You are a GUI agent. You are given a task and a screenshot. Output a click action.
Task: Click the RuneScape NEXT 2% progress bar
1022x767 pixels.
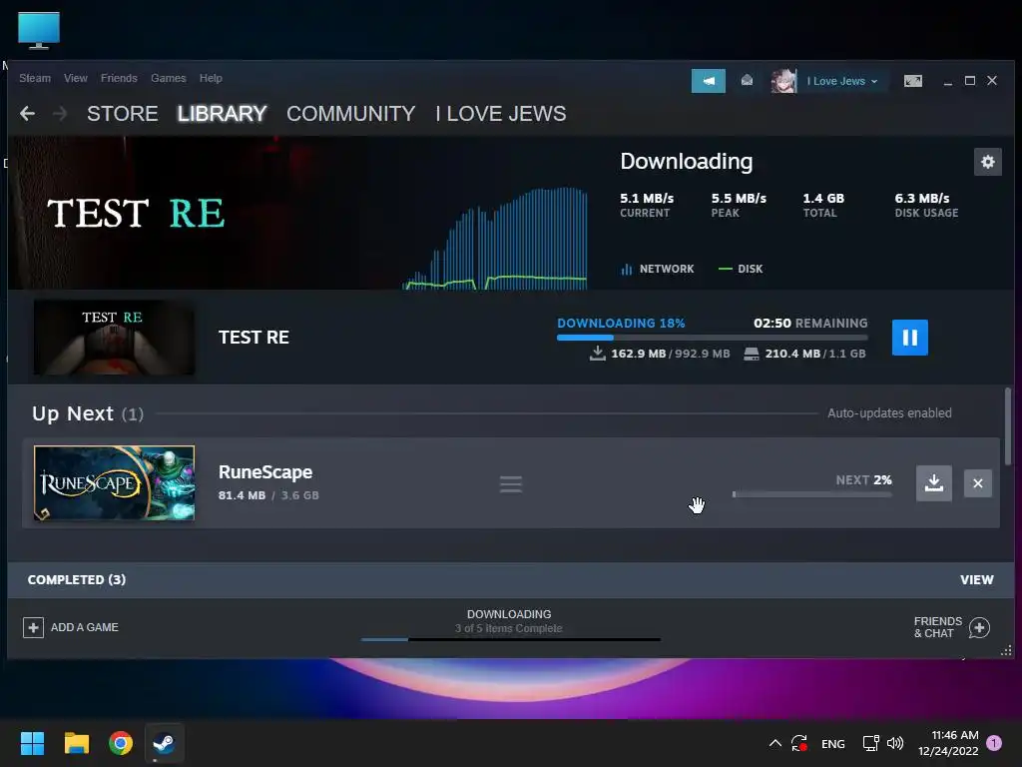(812, 494)
